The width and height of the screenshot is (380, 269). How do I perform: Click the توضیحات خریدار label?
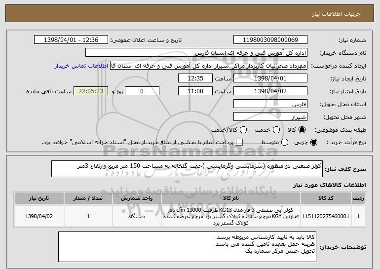tap(342, 247)
